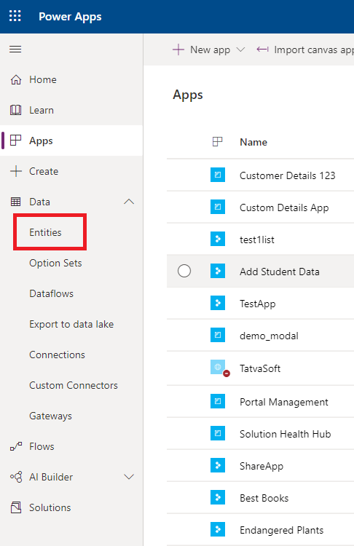Click the plus icon beside New app
Screen dimensions: 354x546
coord(178,50)
